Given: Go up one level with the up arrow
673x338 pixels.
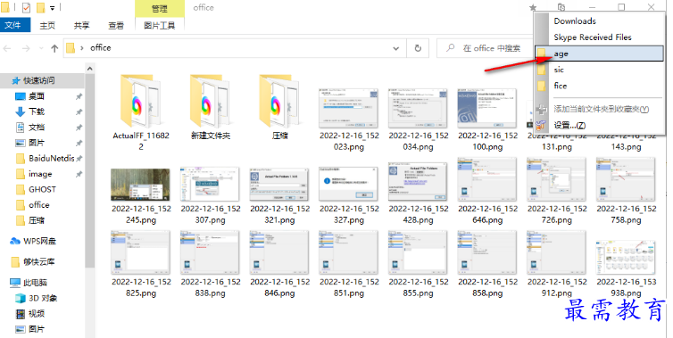Looking at the screenshot, I should pos(54,48).
